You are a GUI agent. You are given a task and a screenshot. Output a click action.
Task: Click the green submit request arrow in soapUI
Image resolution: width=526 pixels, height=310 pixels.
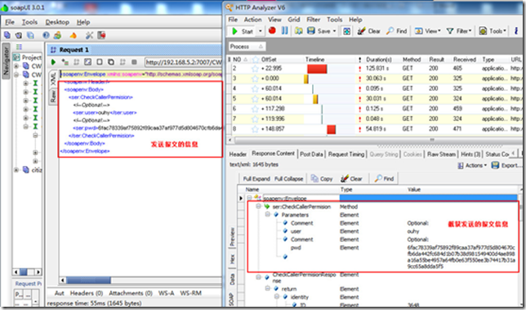pos(53,62)
